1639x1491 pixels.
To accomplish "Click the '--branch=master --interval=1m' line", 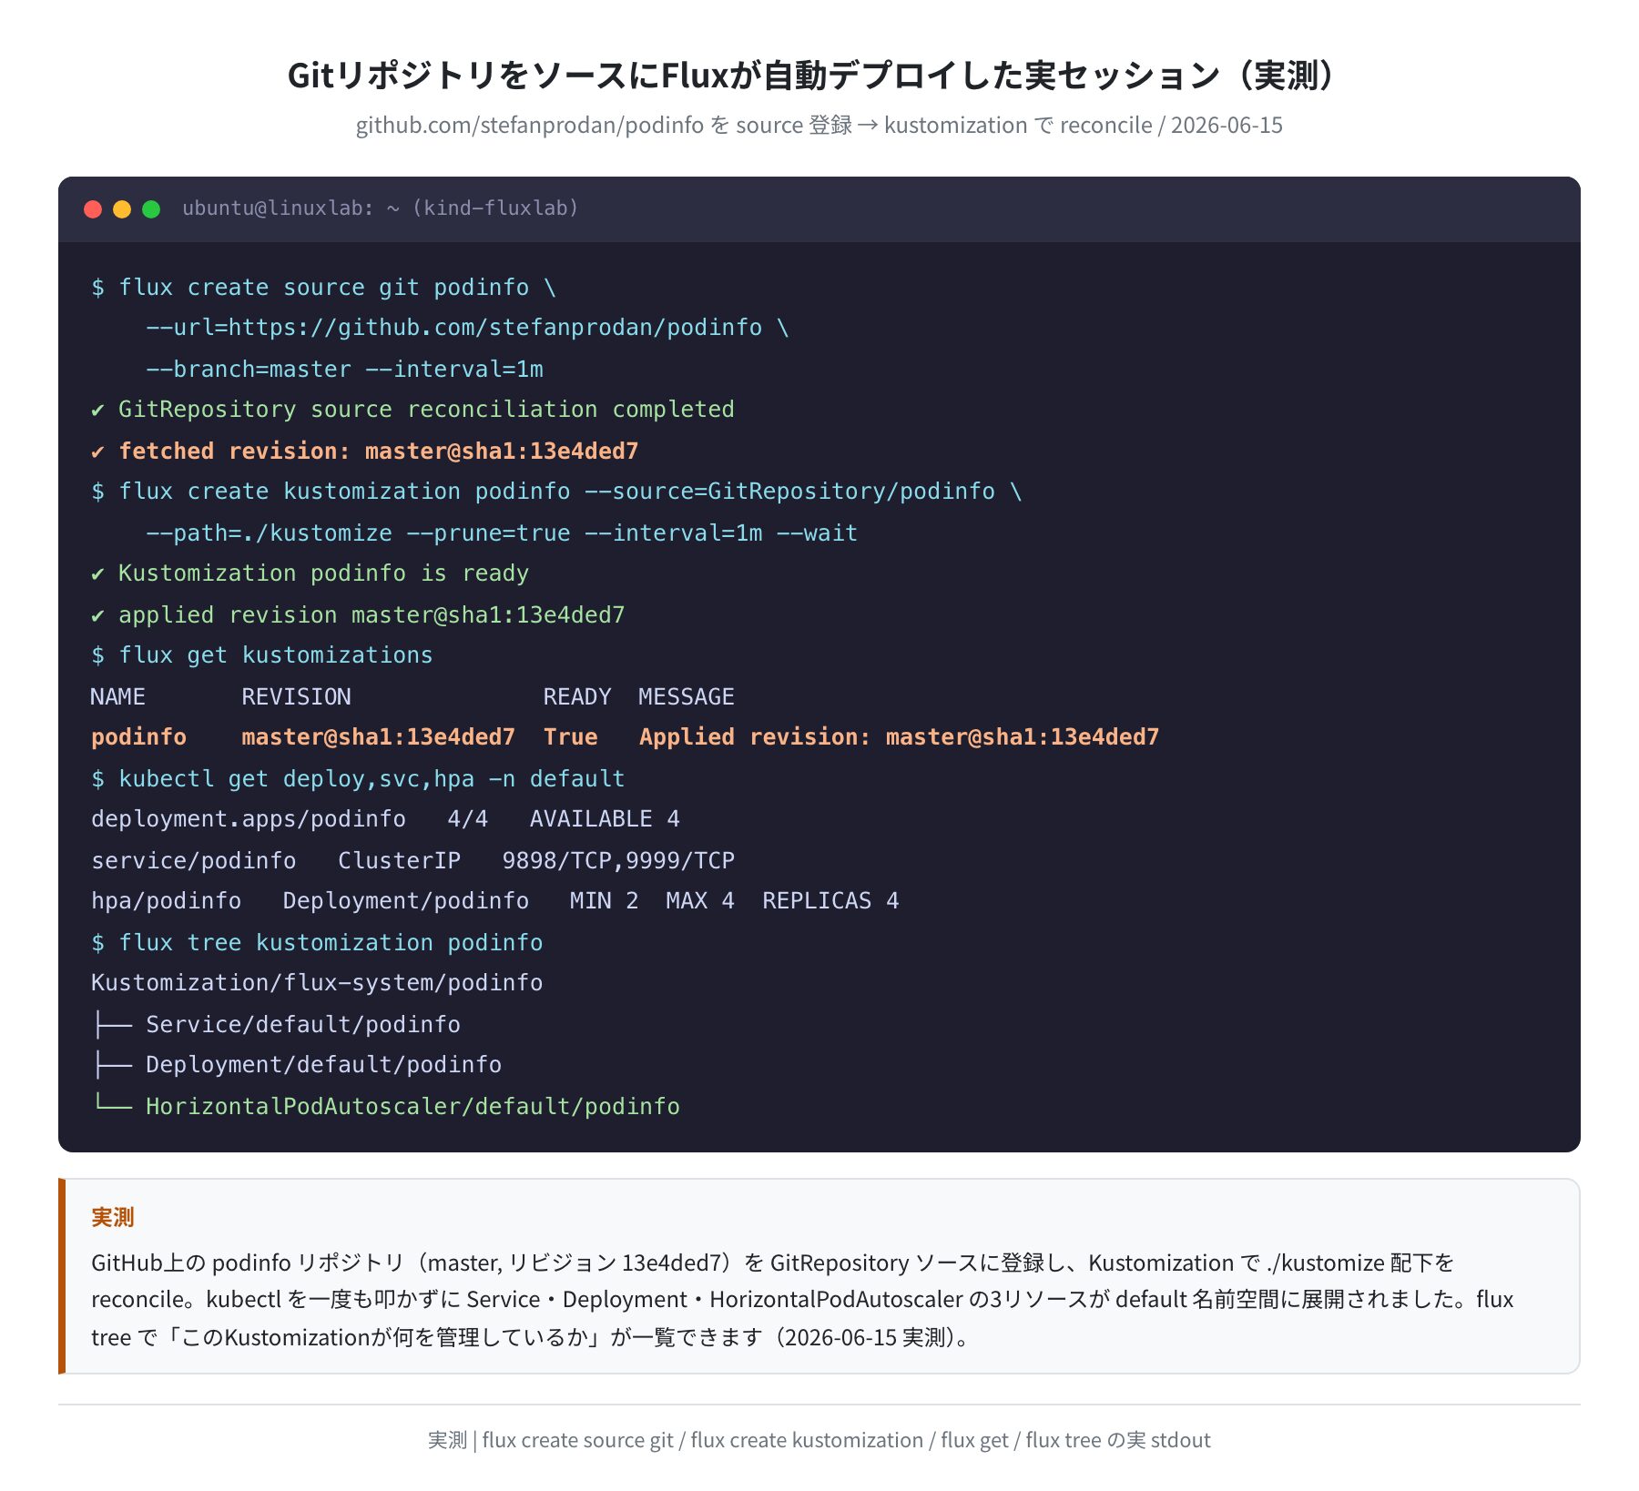I will [344, 370].
